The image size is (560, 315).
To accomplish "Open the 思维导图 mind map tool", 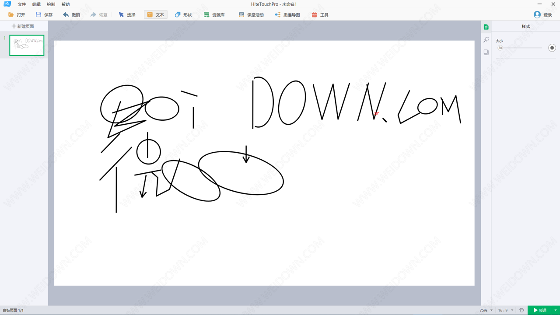I will click(287, 15).
